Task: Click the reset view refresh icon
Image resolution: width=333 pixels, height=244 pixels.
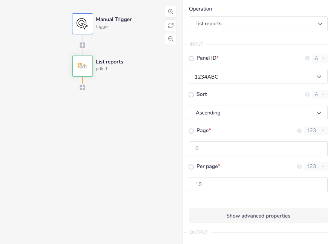Action: (171, 25)
